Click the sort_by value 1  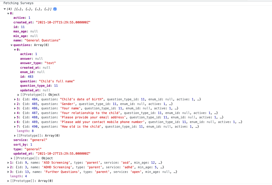31,145
